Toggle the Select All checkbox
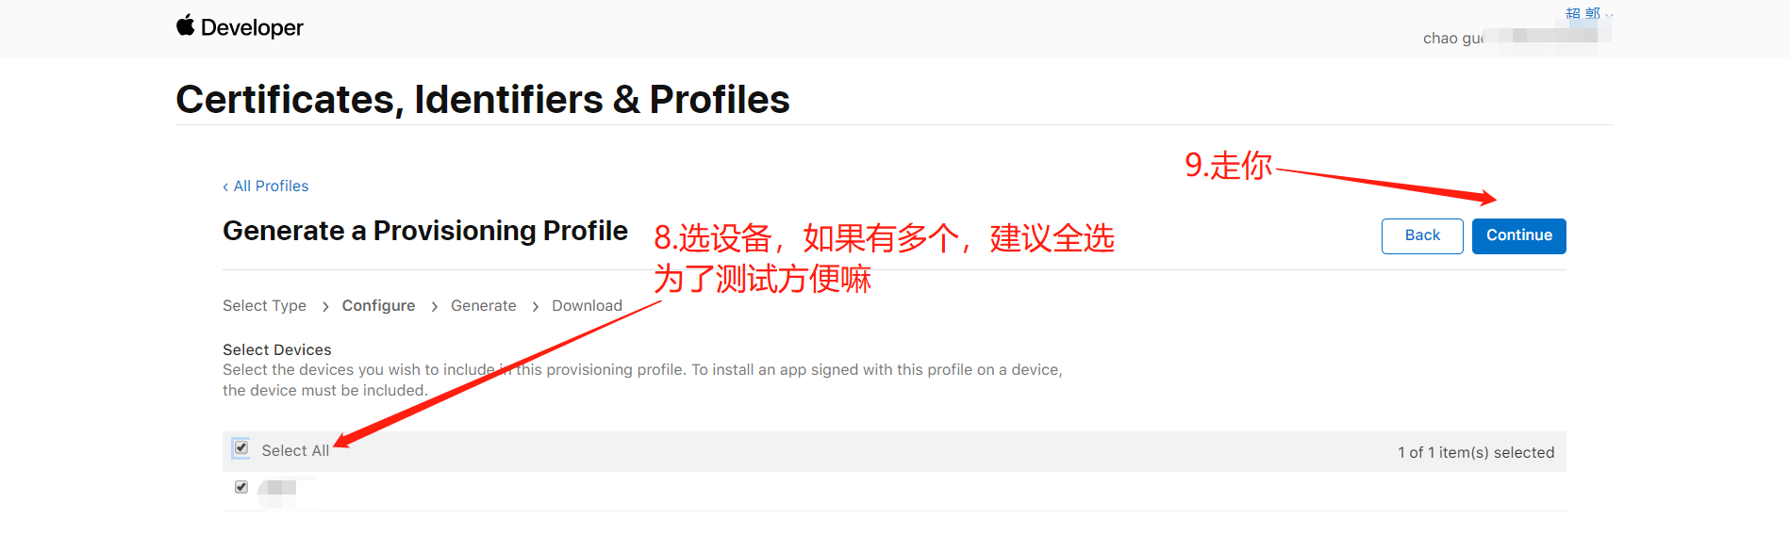Viewport: 1790px width, 534px height. 241,447
